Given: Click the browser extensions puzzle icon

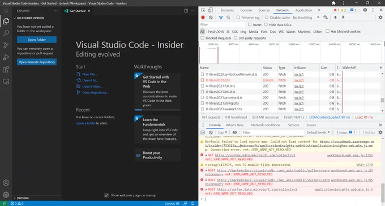Looking at the screenshot, I should pos(333,3).
